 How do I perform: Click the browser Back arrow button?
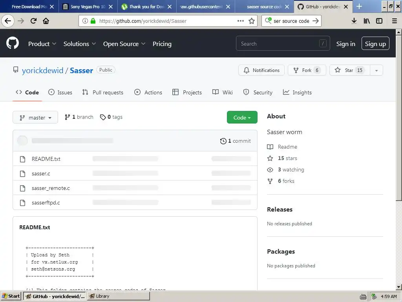click(x=8, y=21)
